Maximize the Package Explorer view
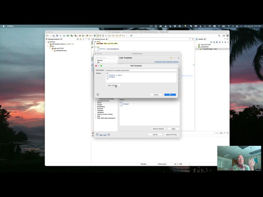 89,39
